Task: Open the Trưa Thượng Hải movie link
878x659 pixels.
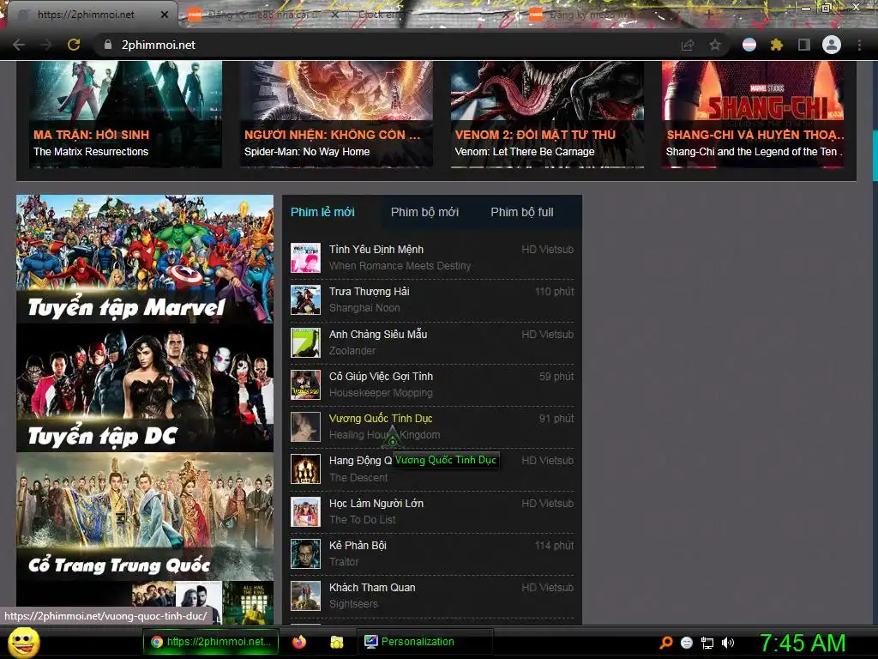Action: tap(369, 292)
